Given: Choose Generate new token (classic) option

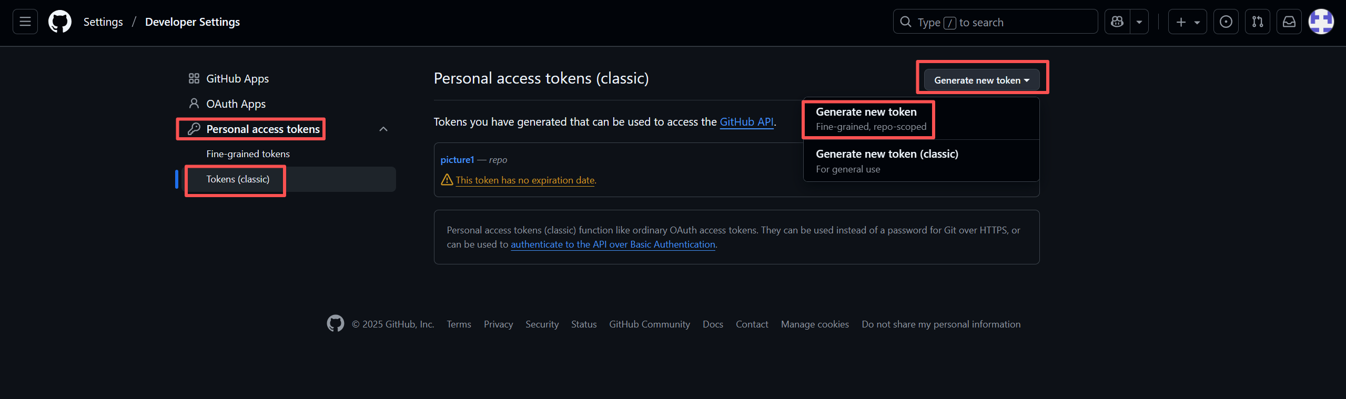Looking at the screenshot, I should (887, 160).
